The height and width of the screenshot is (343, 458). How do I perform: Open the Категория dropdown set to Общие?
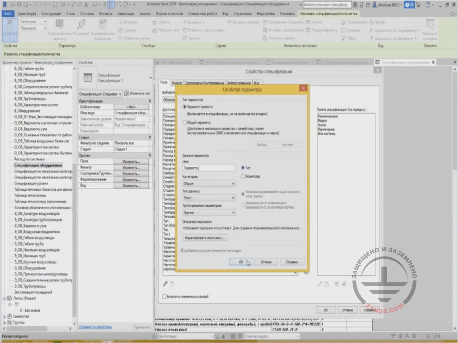click(x=209, y=184)
